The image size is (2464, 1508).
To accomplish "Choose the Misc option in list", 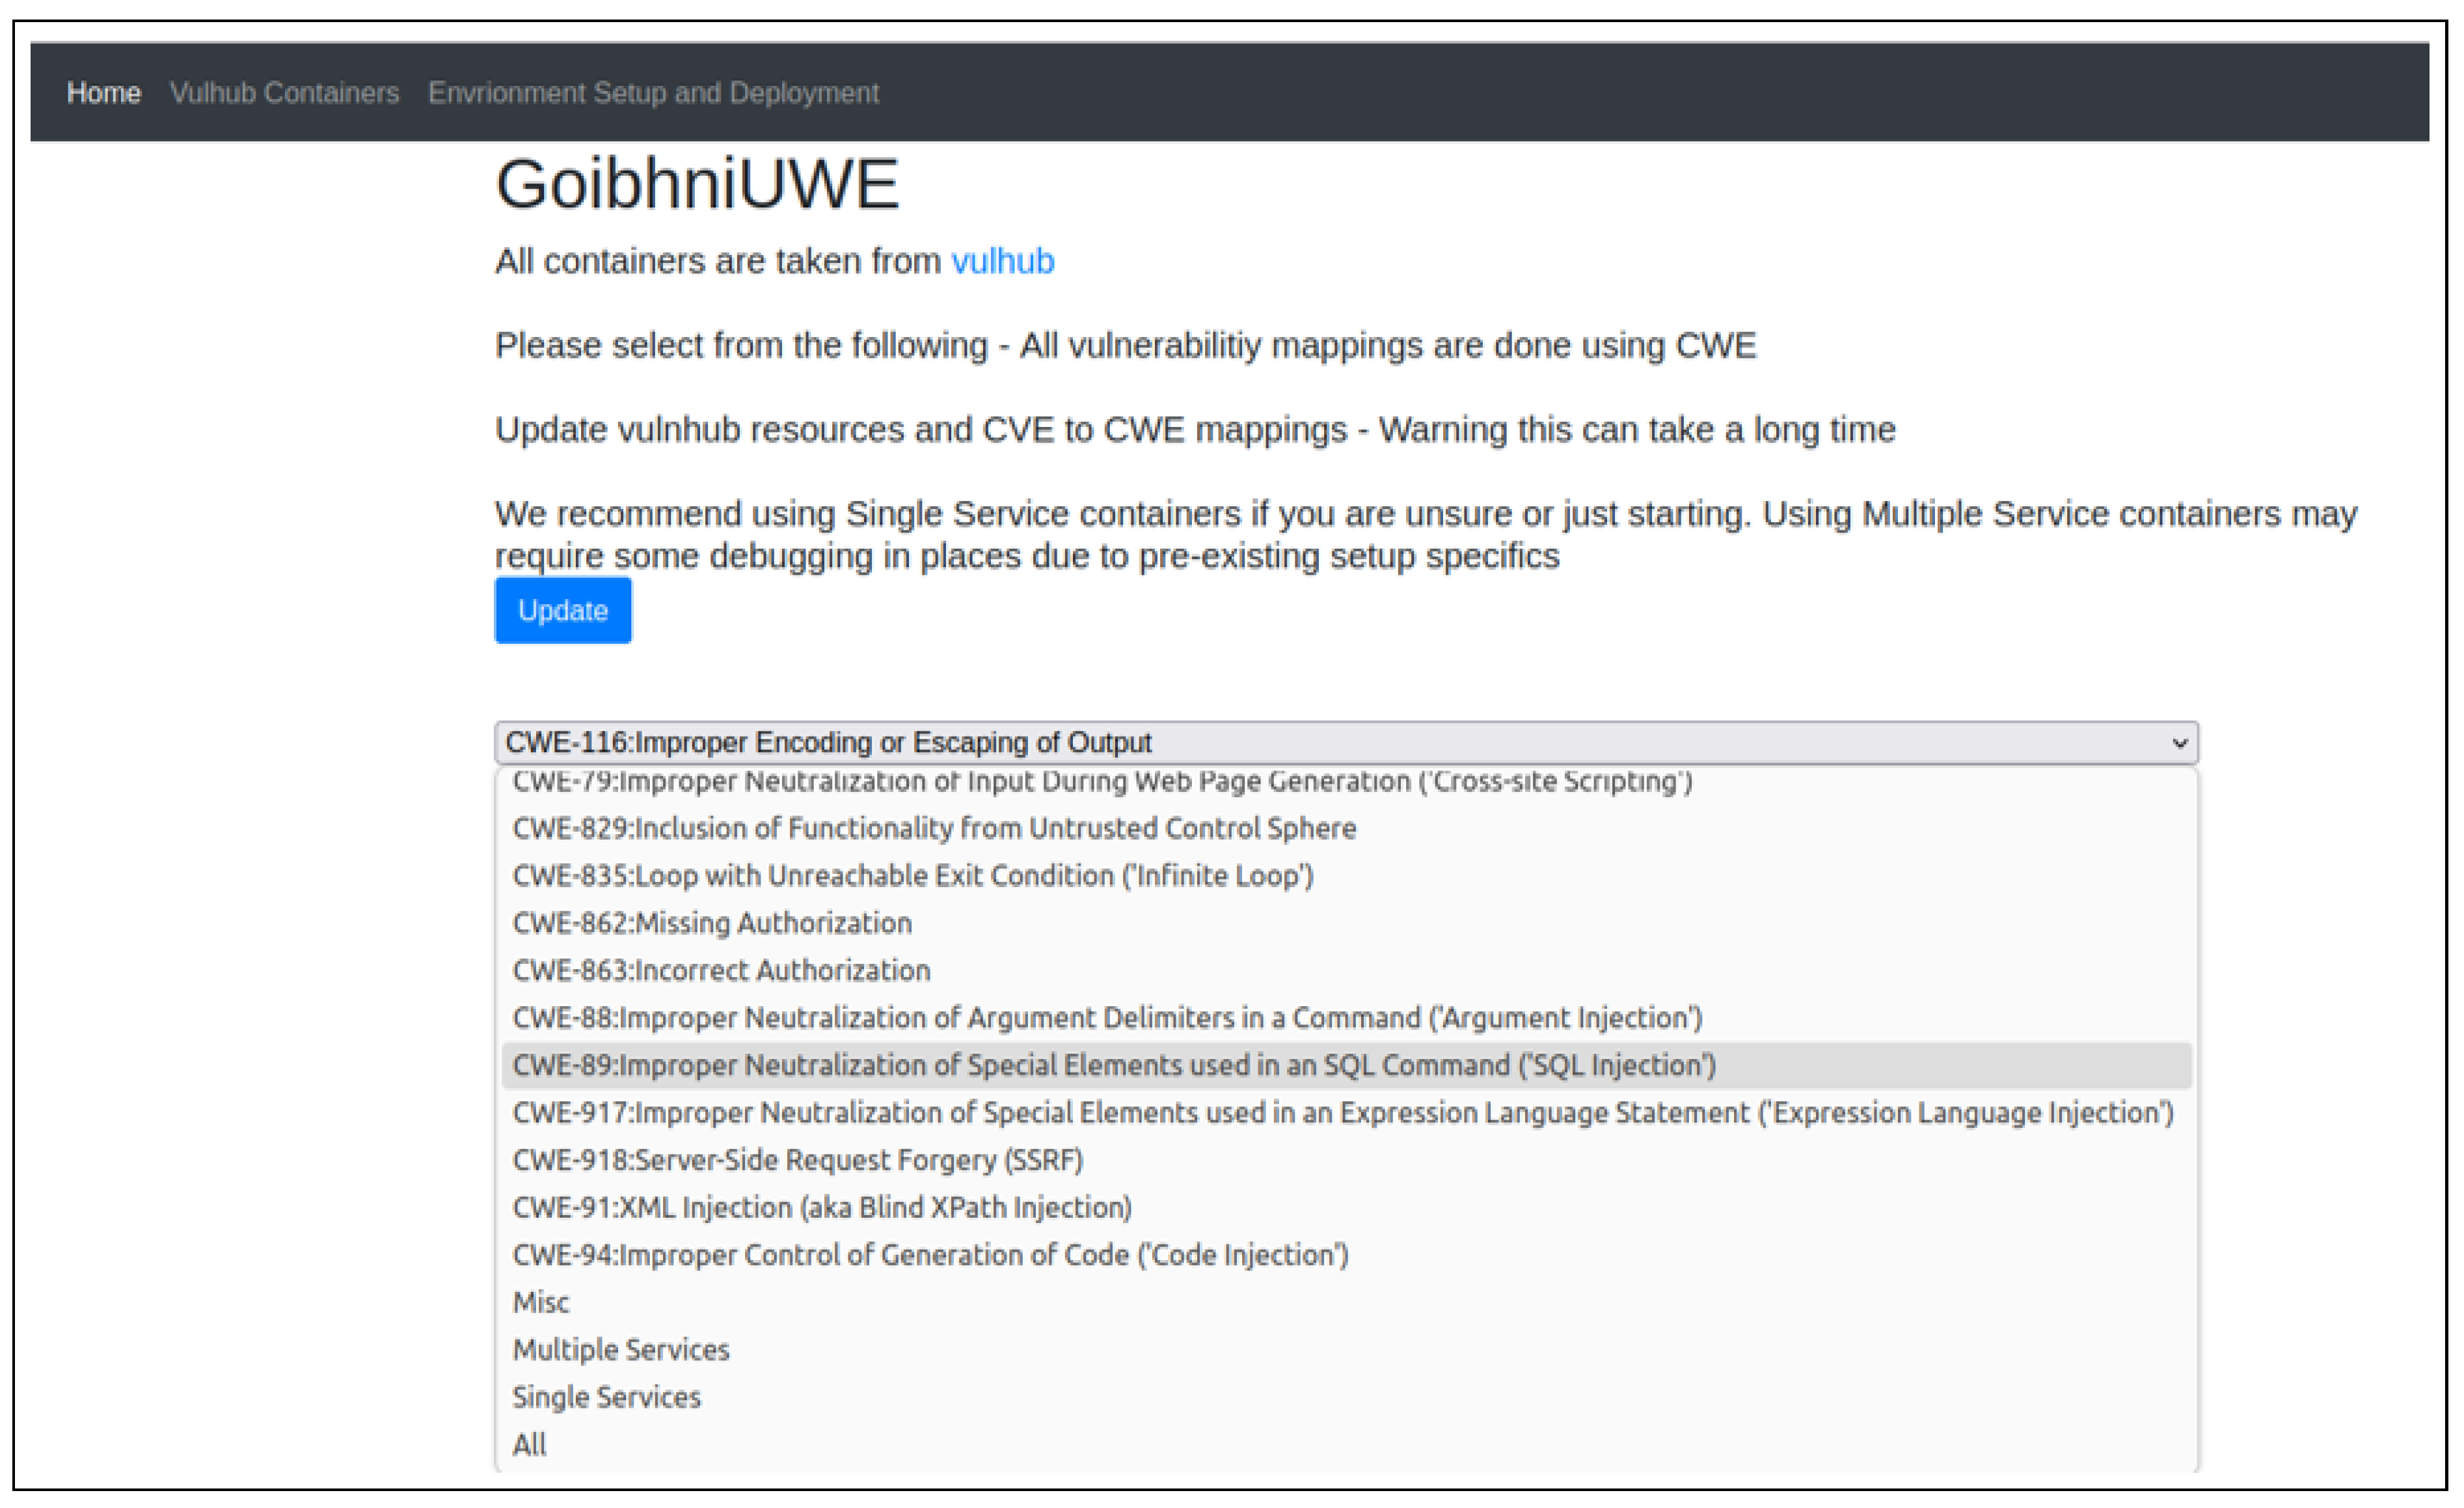I will pyautogui.click(x=541, y=1302).
